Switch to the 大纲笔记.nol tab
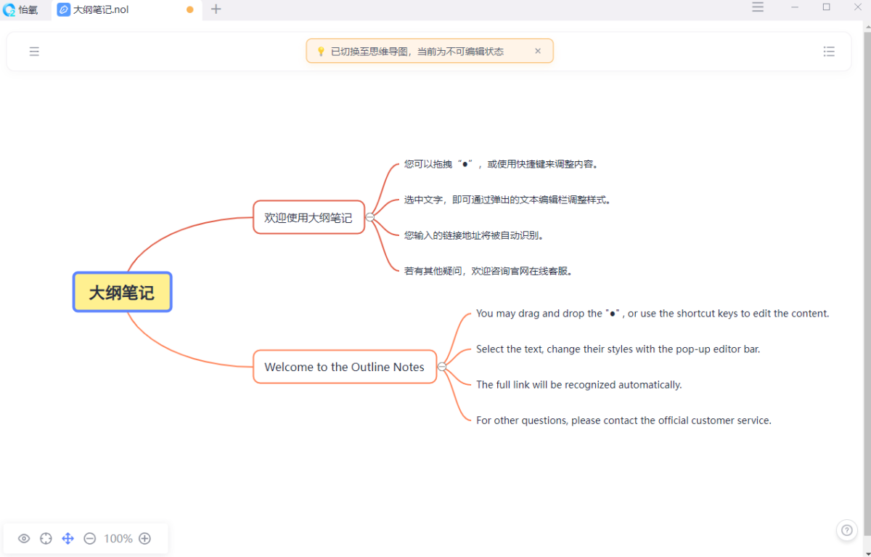 [x=102, y=10]
